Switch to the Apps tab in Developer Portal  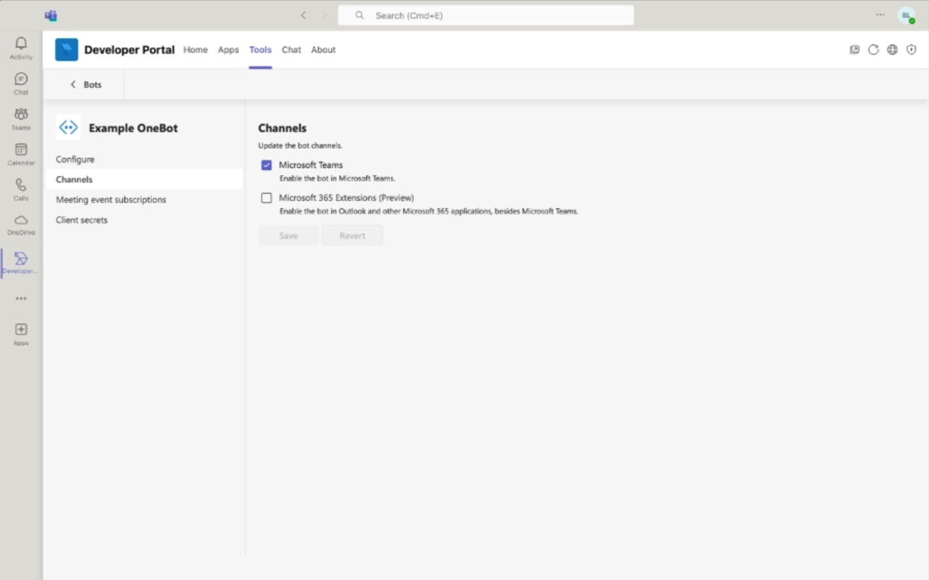[x=228, y=50]
